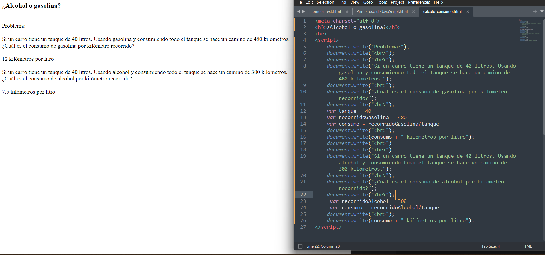Open the File menu in Sublime Text
Screen dimensions: 545x255
[x=298, y=2]
